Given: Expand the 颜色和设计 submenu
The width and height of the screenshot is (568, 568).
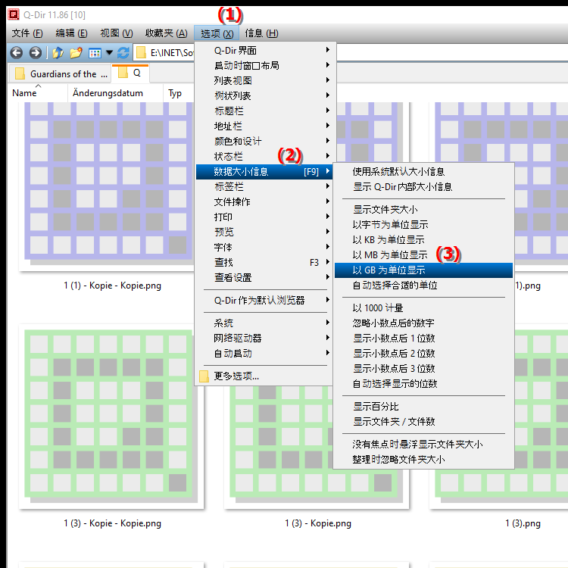Looking at the screenshot, I should click(x=266, y=142).
